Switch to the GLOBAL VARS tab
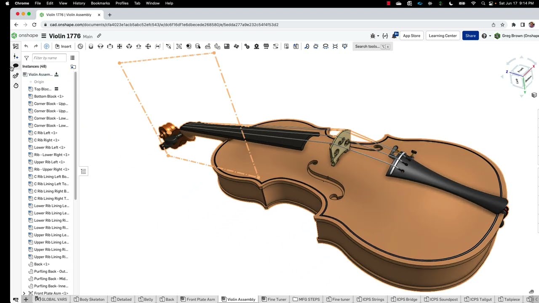Image resolution: width=539 pixels, height=303 pixels. tap(51, 299)
